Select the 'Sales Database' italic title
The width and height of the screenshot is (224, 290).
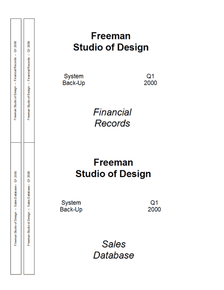tap(114, 250)
